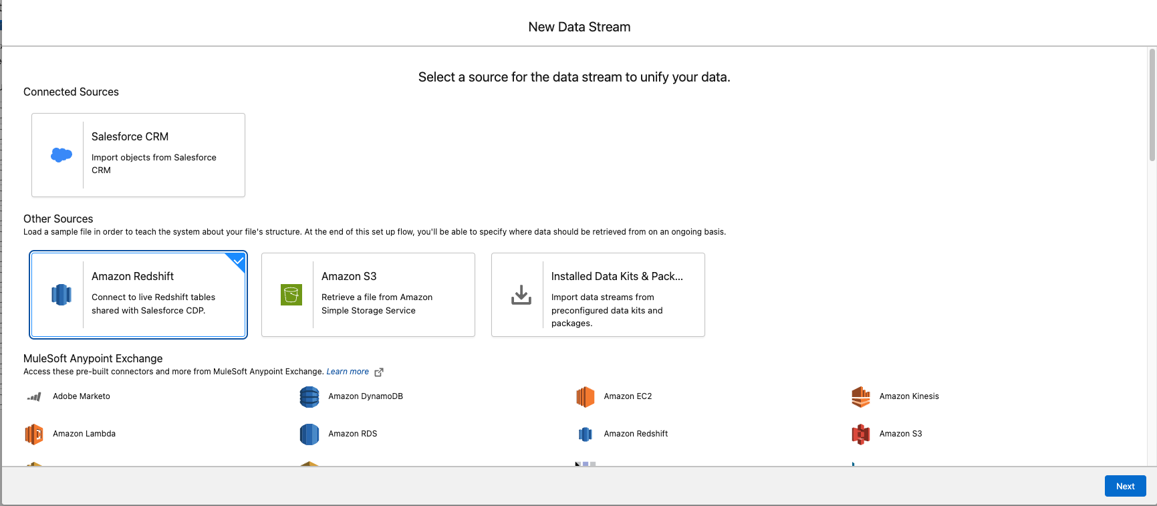Image resolution: width=1157 pixels, height=506 pixels.
Task: Click the MuleSoft Amazon Redshift label
Action: tap(636, 434)
